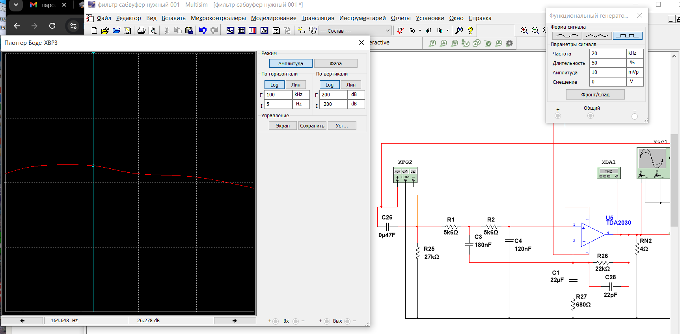Image resolution: width=680 pixels, height=334 pixels.
Task: Click the zoom in magnifier icon
Action: (524, 30)
